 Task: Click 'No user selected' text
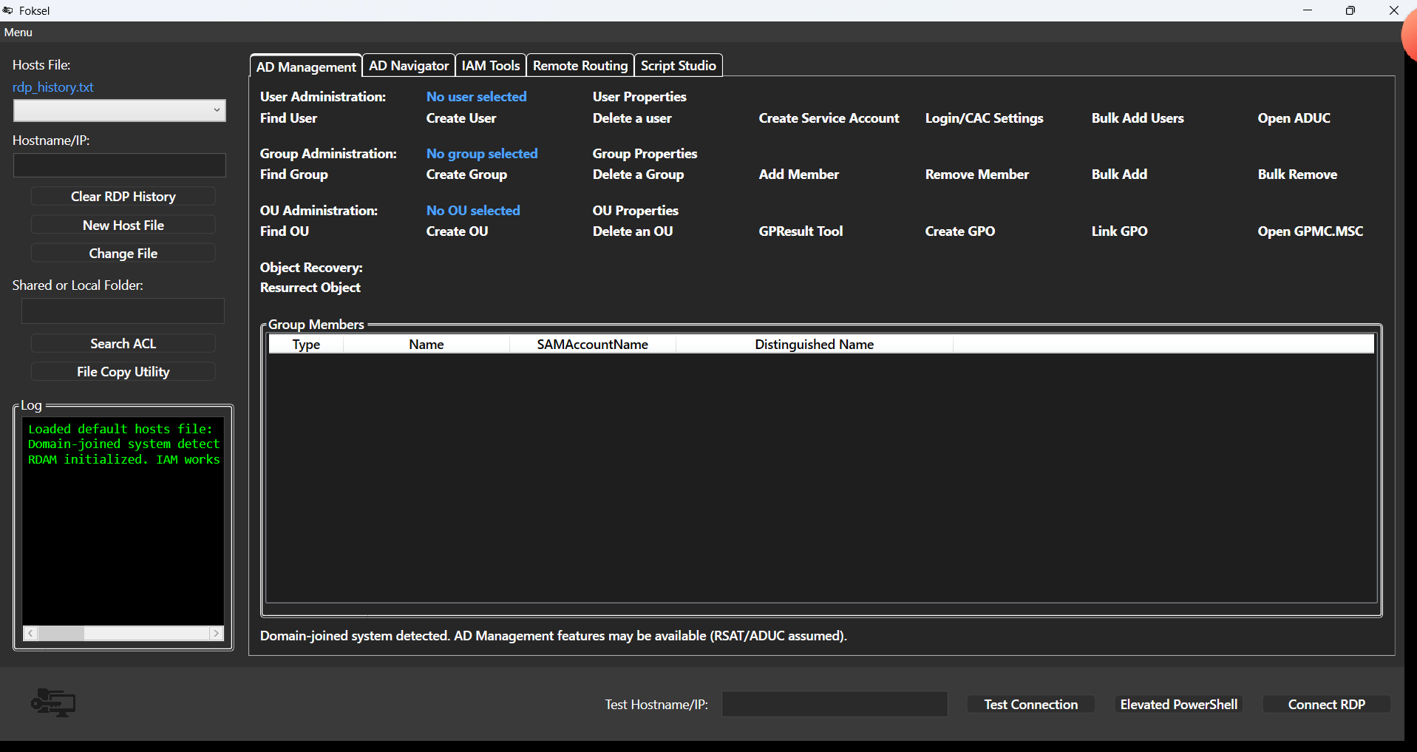pyautogui.click(x=476, y=97)
